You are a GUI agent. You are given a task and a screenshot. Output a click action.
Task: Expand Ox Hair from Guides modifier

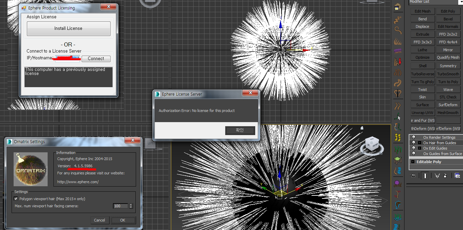pyautogui.click(x=419, y=143)
